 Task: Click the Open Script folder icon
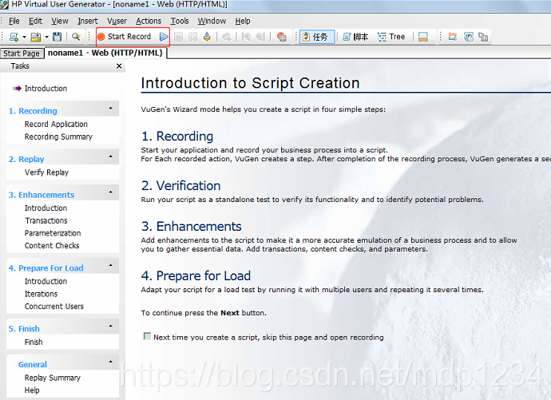click(36, 37)
